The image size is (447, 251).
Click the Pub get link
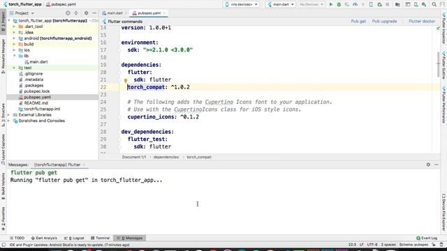tap(358, 22)
